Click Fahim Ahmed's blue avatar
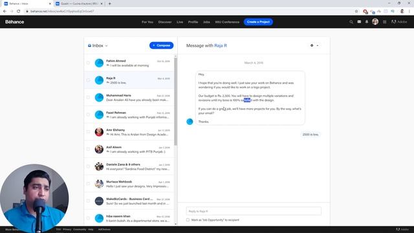The image size is (414, 233). 99,63
